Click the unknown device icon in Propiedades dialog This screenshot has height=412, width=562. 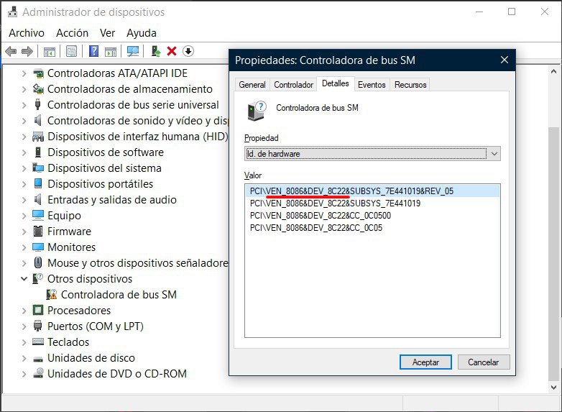(x=257, y=111)
